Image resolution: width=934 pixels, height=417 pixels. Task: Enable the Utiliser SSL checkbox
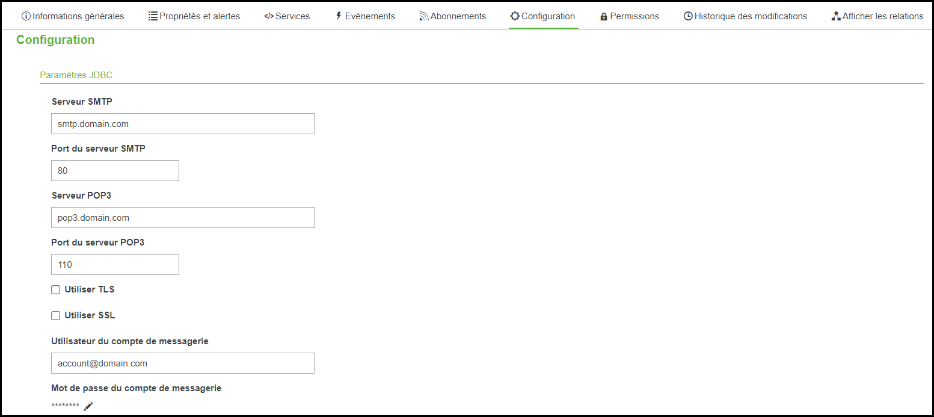[56, 316]
